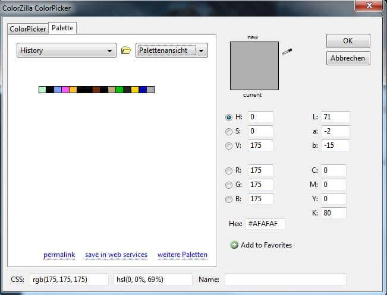This screenshot has width=387, height=295.
Task: Close the ColorZilla ColorPicker window
Action: tap(369, 5)
